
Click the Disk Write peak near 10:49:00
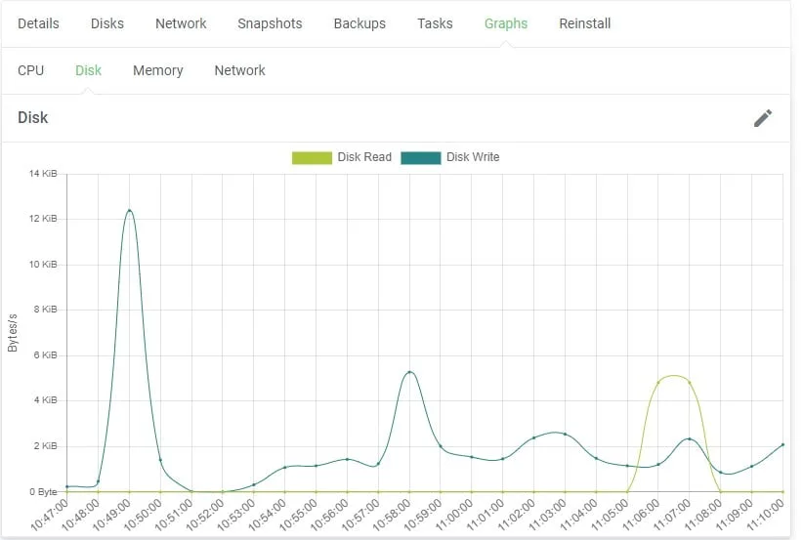coord(129,210)
